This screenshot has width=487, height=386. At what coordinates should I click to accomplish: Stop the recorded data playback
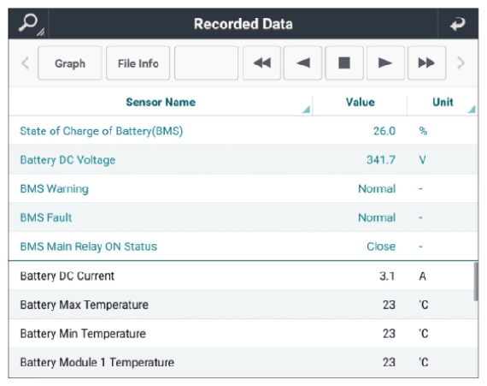(344, 63)
